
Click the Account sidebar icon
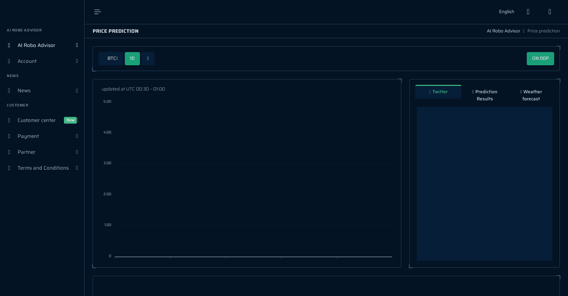[9, 61]
